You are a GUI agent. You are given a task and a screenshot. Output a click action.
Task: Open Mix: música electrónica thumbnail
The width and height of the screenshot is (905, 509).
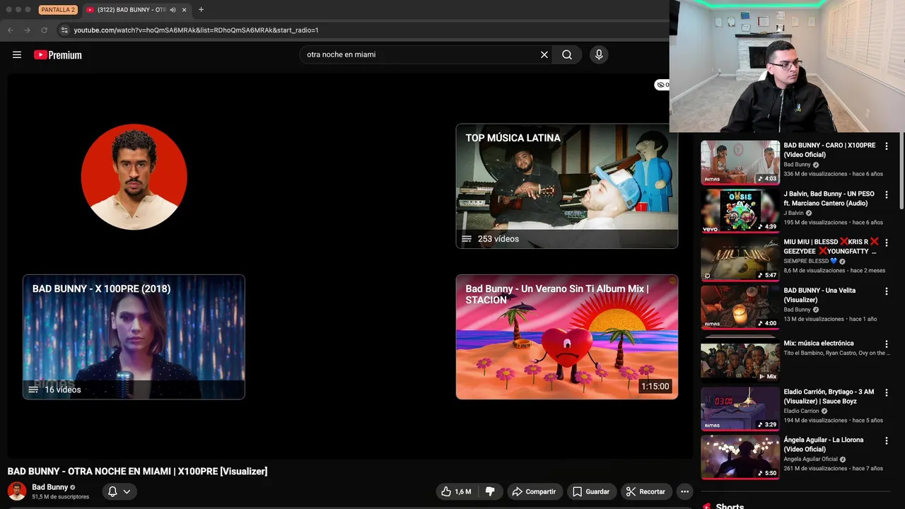pos(740,359)
